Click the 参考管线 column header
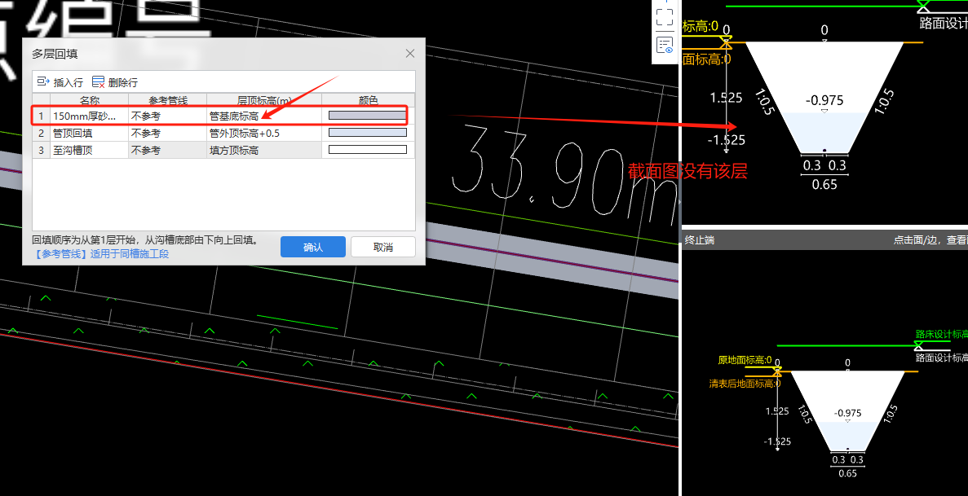The image size is (968, 496). tap(167, 100)
